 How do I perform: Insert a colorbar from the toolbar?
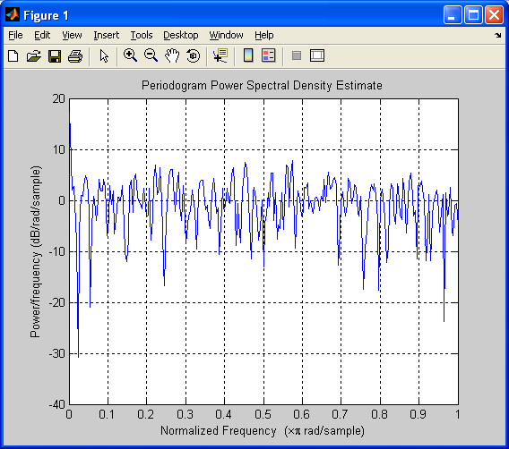click(248, 55)
